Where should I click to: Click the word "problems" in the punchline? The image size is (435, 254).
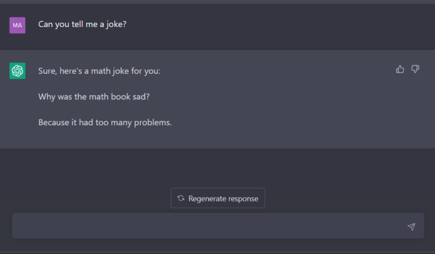[152, 122]
